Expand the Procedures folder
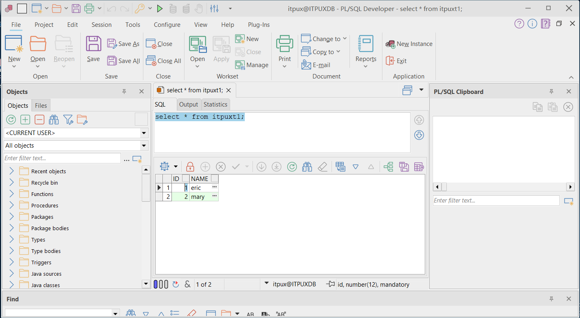580x318 pixels. [x=11, y=205]
